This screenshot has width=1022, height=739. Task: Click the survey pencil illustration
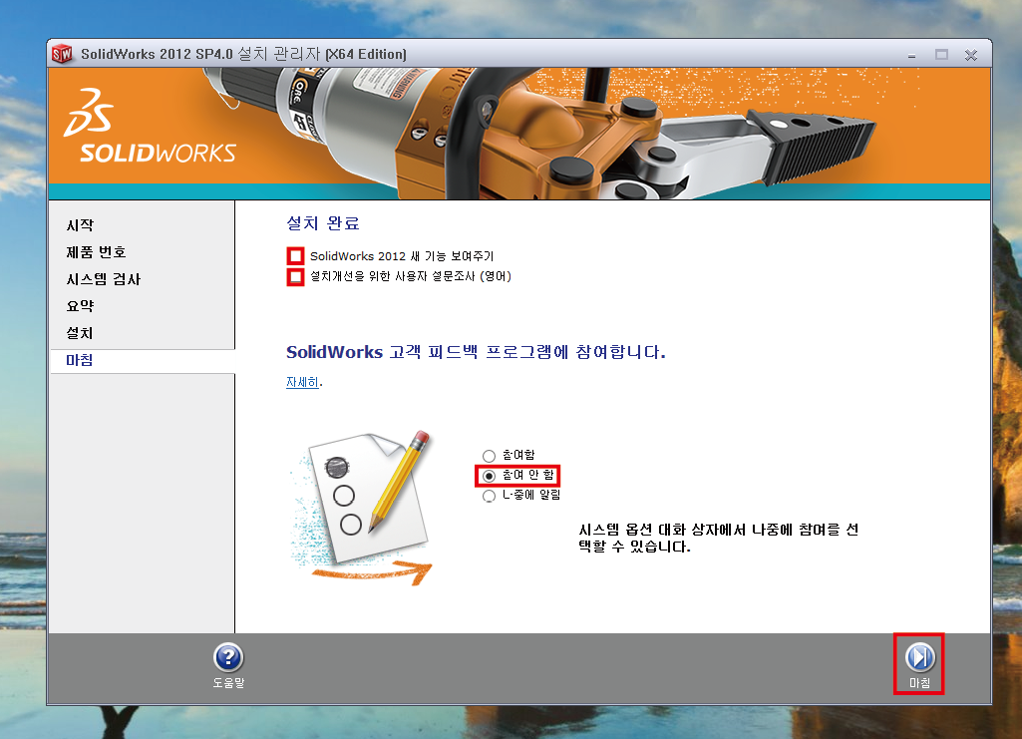click(362, 508)
